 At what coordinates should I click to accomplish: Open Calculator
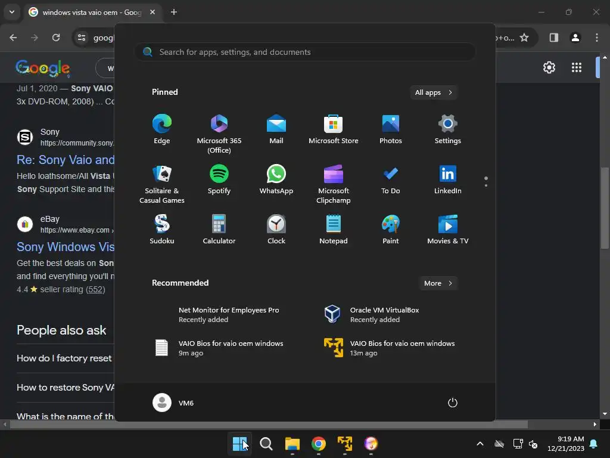(x=219, y=230)
